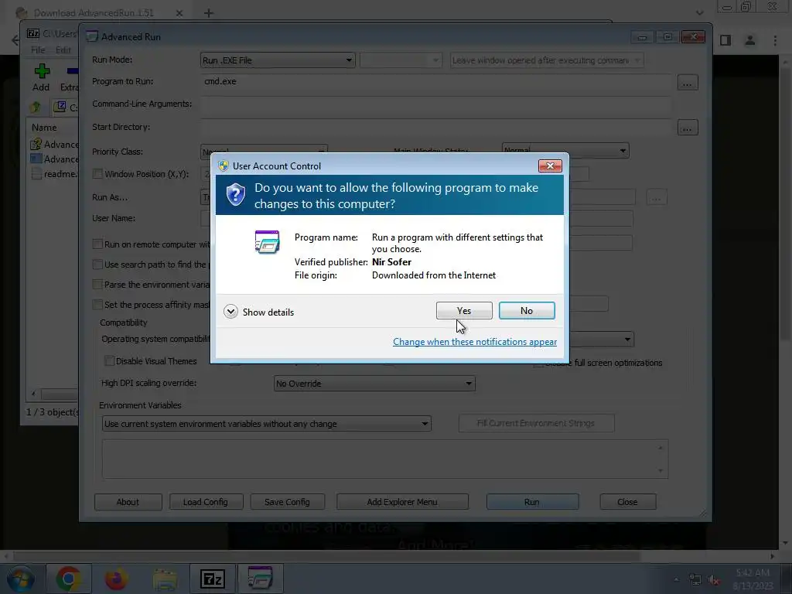The width and height of the screenshot is (792, 594).
Task: Click the About button
Action: pyautogui.click(x=128, y=502)
